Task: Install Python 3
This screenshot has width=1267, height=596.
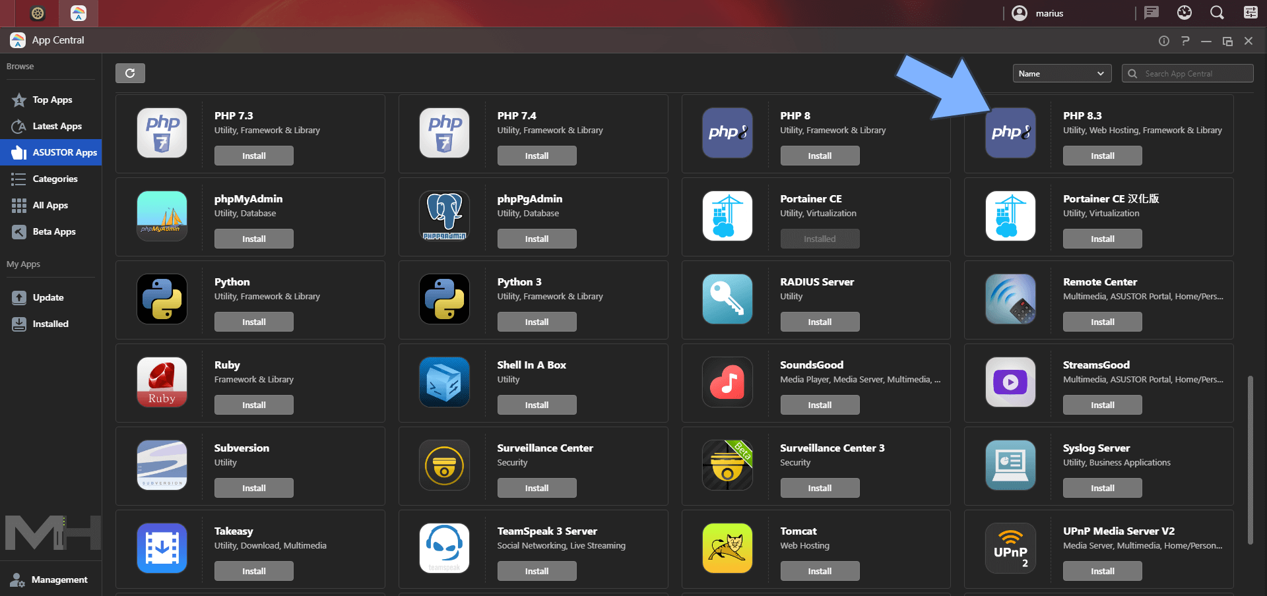Action: pyautogui.click(x=536, y=322)
